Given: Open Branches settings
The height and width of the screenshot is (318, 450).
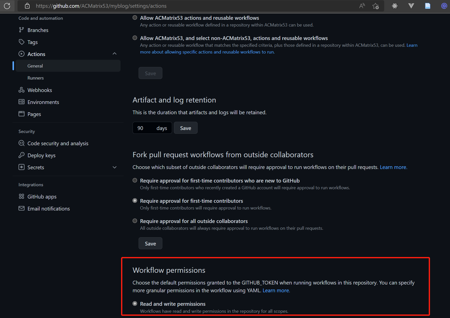Looking at the screenshot, I should [38, 30].
